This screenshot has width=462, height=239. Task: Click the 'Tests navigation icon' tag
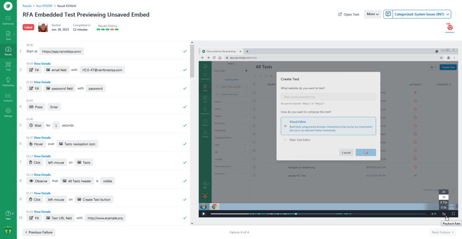click(x=77, y=144)
